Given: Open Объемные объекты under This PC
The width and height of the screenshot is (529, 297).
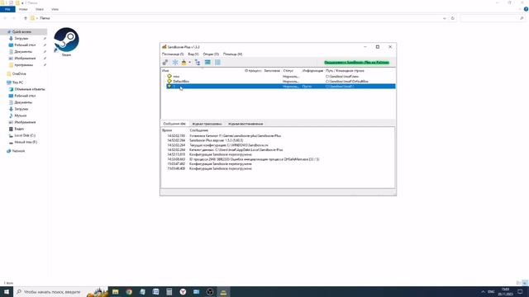Looking at the screenshot, I should pyautogui.click(x=30, y=89).
